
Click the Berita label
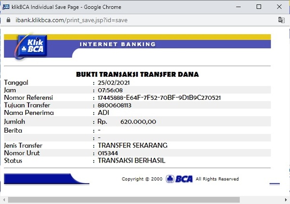13,131
